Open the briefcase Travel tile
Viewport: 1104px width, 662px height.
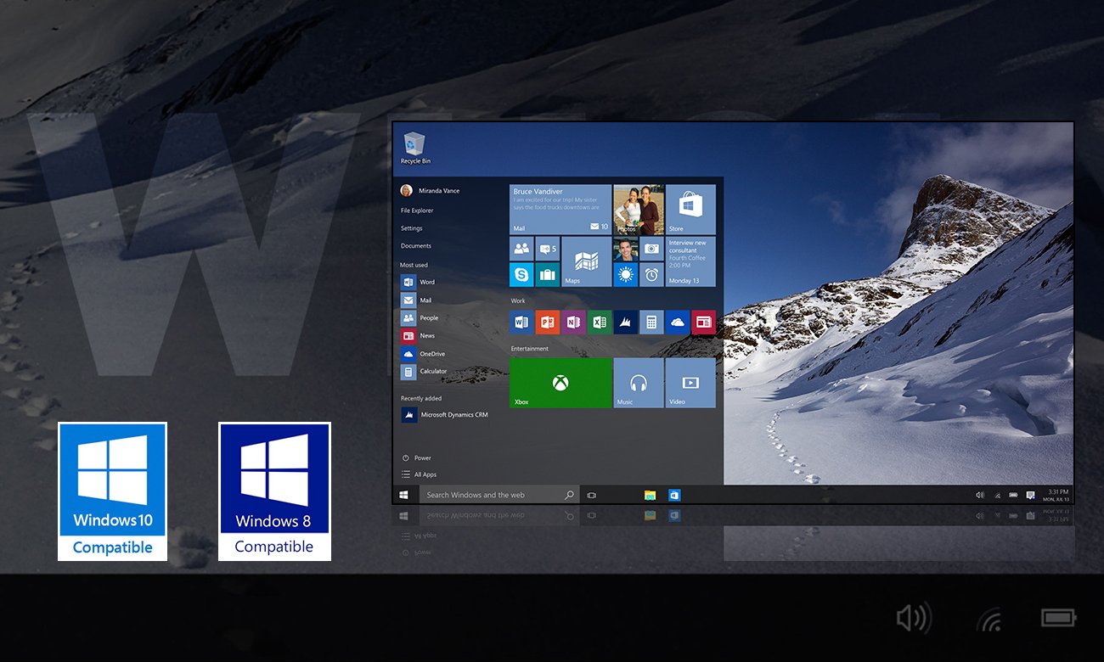click(x=548, y=274)
